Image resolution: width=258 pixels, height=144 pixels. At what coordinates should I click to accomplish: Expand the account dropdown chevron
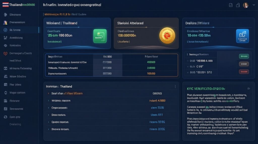tap(254, 5)
